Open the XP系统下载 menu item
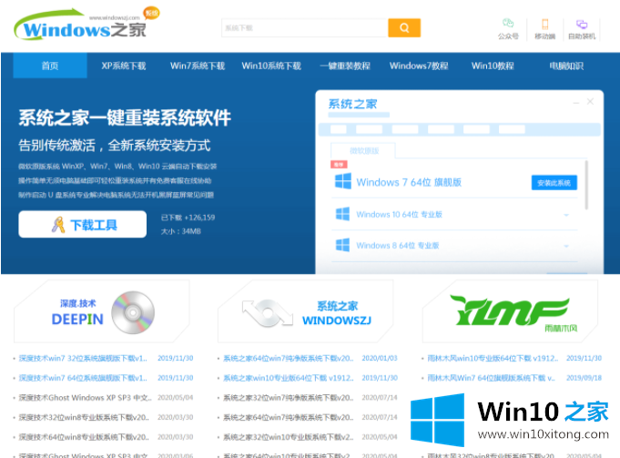Image resolution: width=620 pixels, height=458 pixels. tap(124, 66)
